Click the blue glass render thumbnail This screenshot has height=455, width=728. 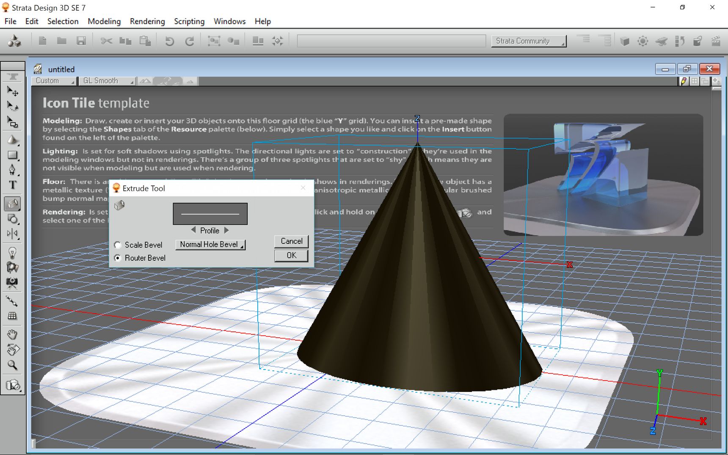[x=603, y=175]
